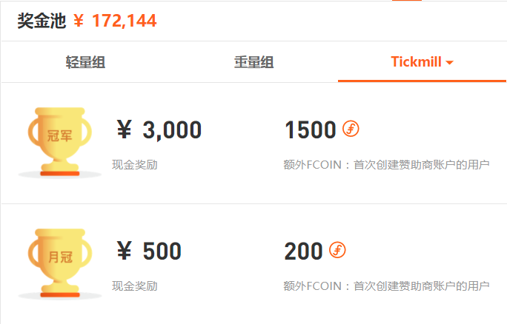Switch to the 轻量组 tab
The width and height of the screenshot is (507, 324).
point(85,62)
